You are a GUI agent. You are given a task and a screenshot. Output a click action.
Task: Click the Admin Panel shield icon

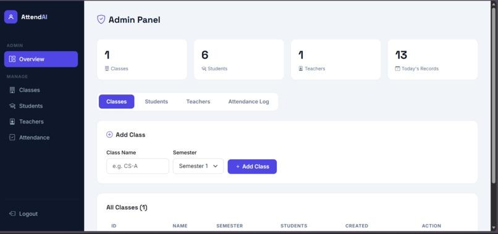(101, 20)
